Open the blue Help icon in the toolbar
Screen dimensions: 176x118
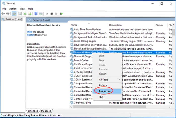coord(36,14)
